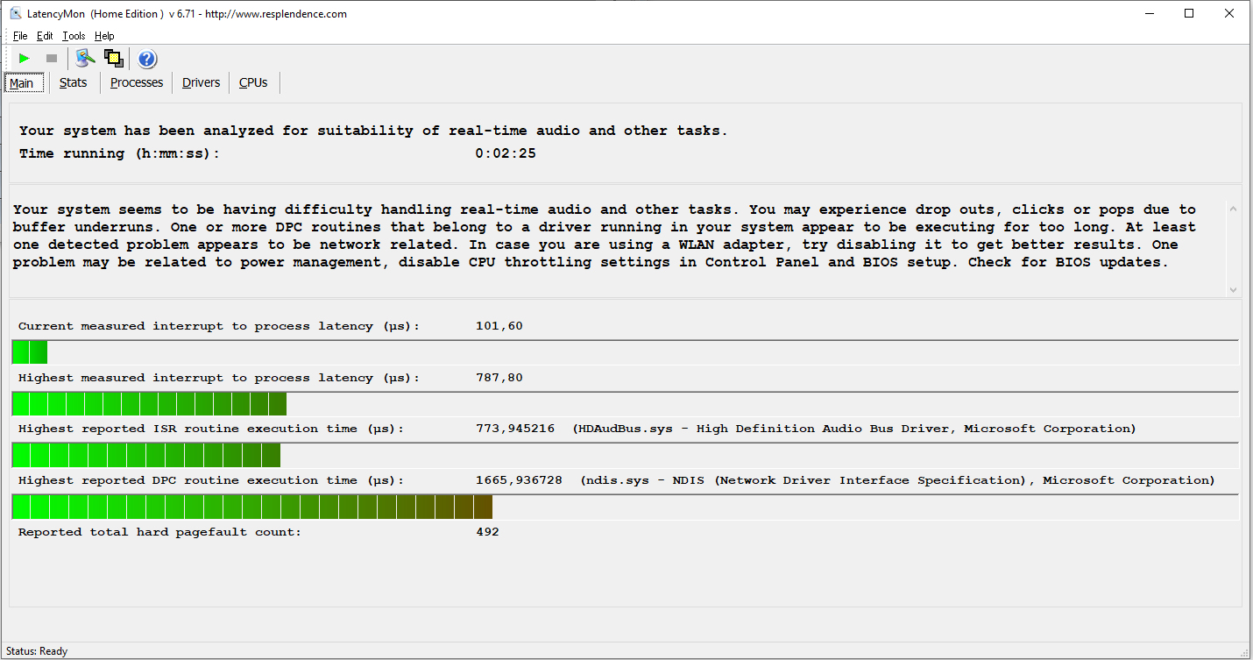
Task: Maximize the LatencyMon window
Action: click(x=1189, y=13)
